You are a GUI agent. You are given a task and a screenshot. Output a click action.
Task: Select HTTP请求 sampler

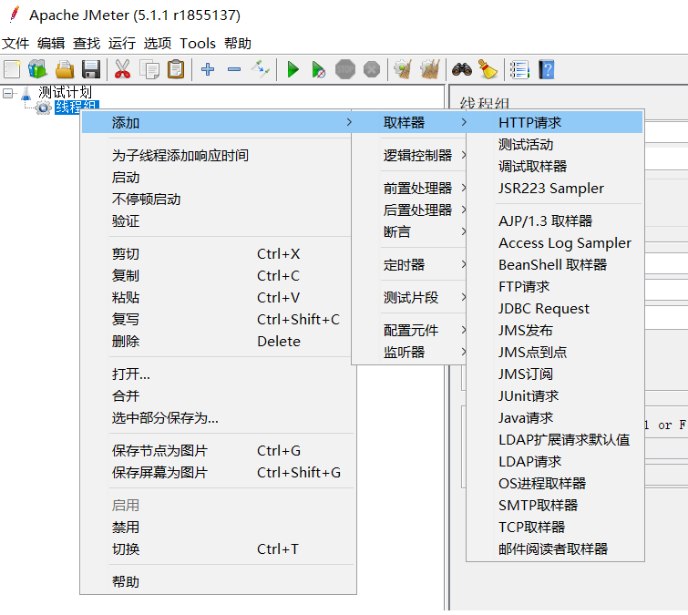click(556, 122)
